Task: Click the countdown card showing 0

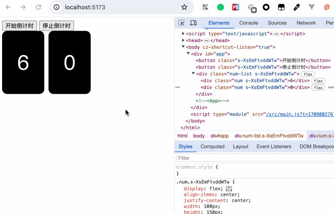Action: (x=70, y=62)
